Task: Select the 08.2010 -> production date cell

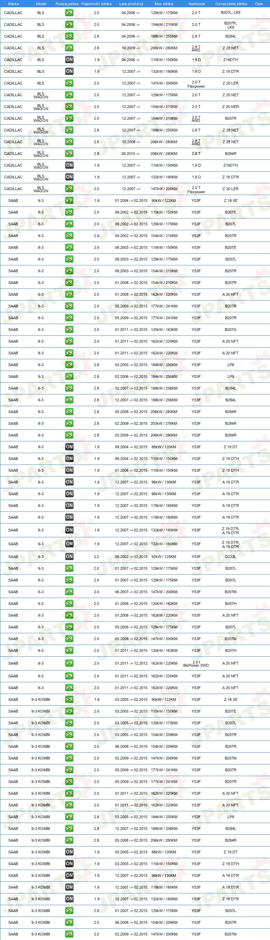Action: pos(131,154)
